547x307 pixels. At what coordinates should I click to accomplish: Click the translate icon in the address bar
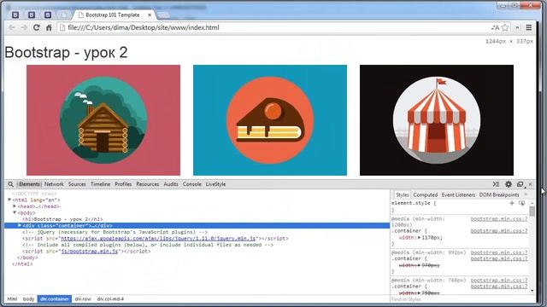coord(495,27)
